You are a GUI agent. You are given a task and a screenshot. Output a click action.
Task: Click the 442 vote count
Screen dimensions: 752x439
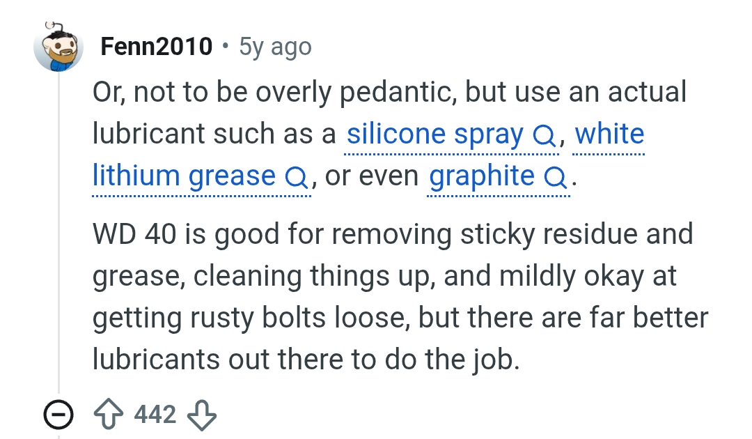[155, 414]
